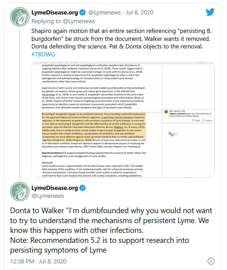Open the "Replying to @Lymenews" link
The width and height of the screenshot is (227, 270).
pyautogui.click(x=63, y=21)
